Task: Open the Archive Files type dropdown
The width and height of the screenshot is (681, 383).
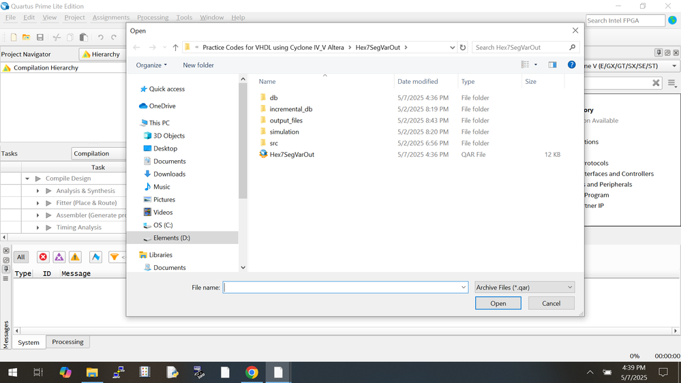Action: pyautogui.click(x=525, y=288)
